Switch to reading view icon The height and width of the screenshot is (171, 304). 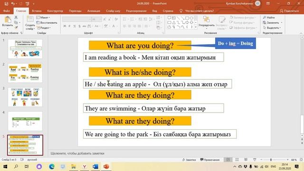[x=246, y=160]
